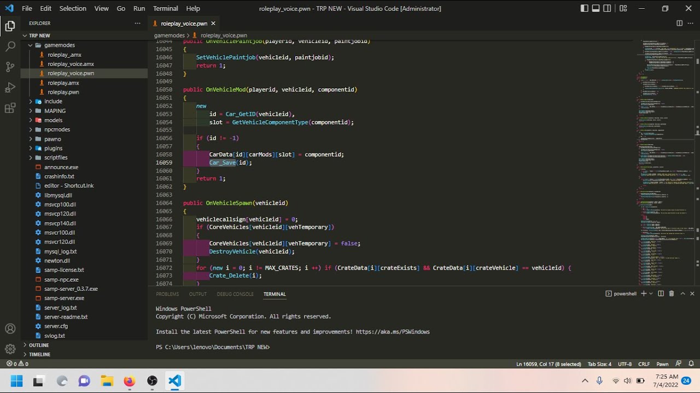
Task: Open Firefox from the taskbar
Action: click(130, 380)
